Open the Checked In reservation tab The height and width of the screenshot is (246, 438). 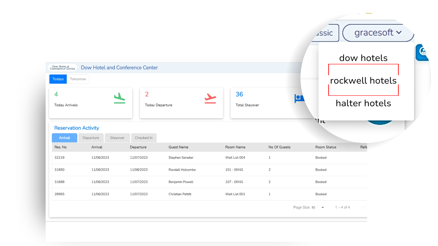(x=144, y=138)
